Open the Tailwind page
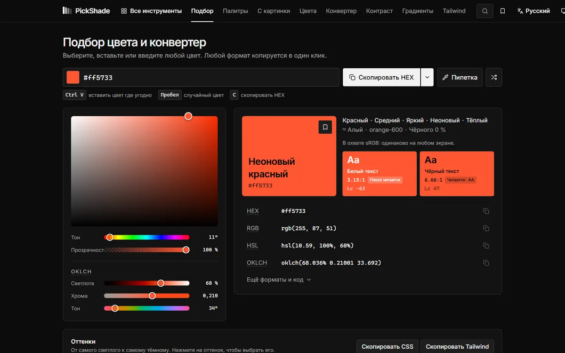Screen dimensions: 565x353 454,11
